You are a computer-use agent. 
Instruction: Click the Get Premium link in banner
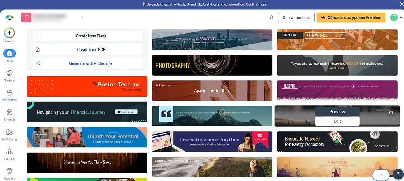tap(256, 4)
